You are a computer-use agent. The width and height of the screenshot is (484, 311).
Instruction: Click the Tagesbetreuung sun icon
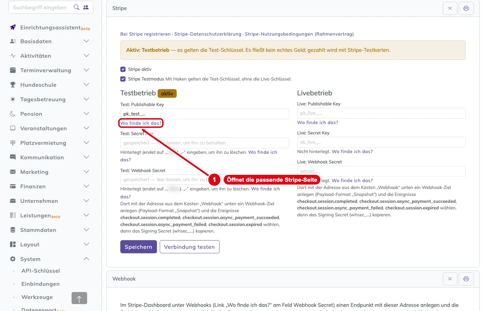pyautogui.click(x=13, y=99)
